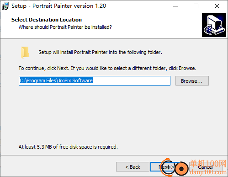Click the yellow folder icon
The width and height of the screenshot is (228, 177).
tap(25, 53)
